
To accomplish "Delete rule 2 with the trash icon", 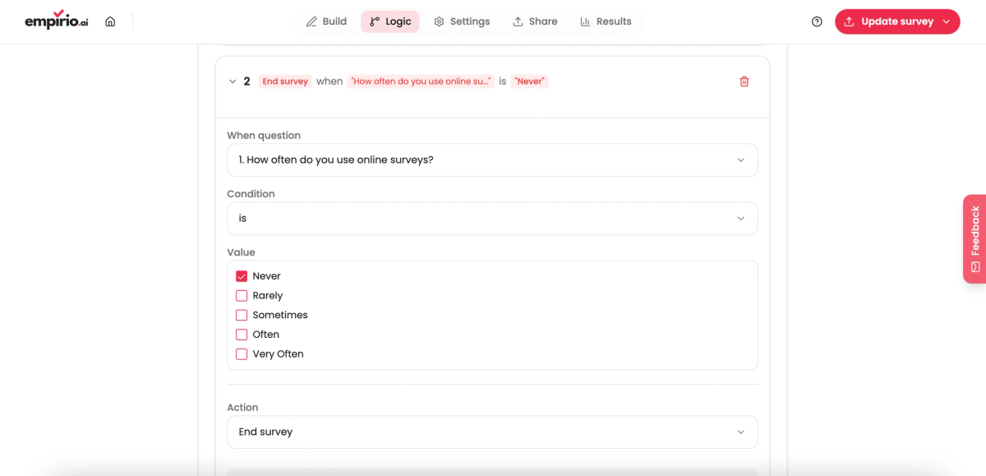I will tap(744, 81).
